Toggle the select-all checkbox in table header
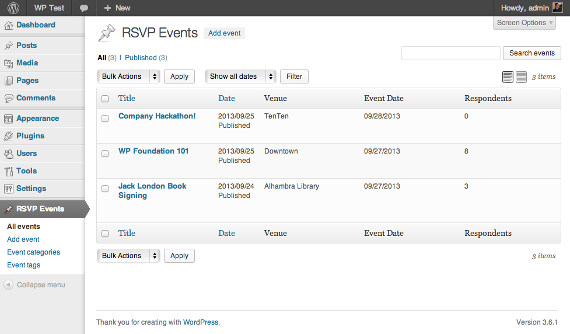This screenshot has height=334, width=570. coord(105,99)
